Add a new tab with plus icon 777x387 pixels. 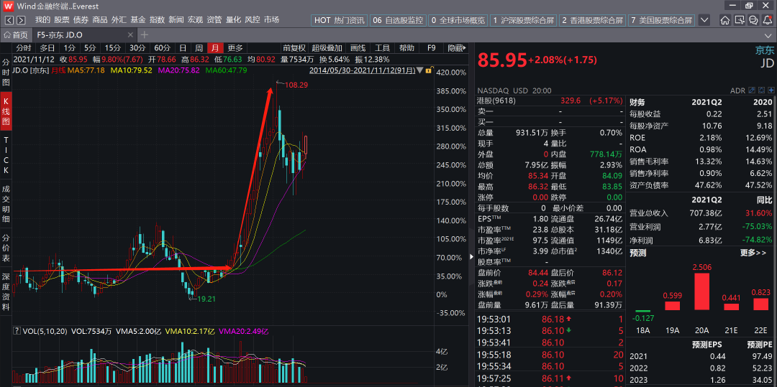coord(144,34)
